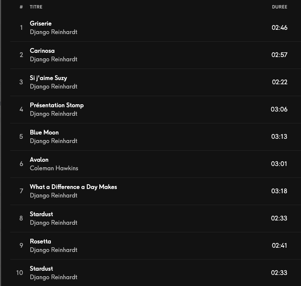This screenshot has height=286, width=301.
Task: Open Django Reinhardt artist under Blue Moon
Action: point(53,141)
